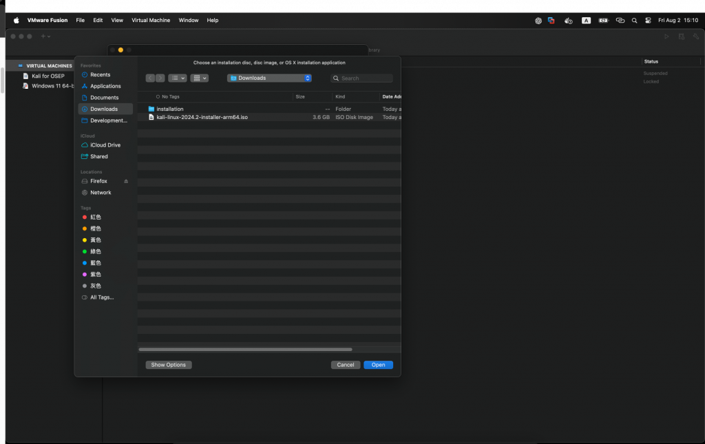Click the Show Options button
Viewport: 705px width, 444px height.
(x=169, y=365)
